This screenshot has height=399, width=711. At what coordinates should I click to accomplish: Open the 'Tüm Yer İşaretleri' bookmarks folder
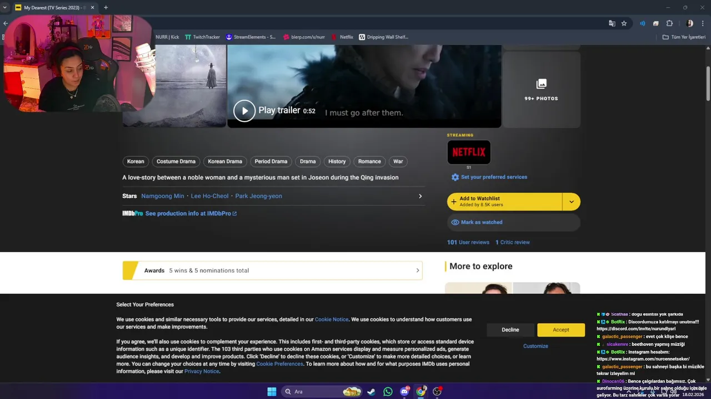pos(684,37)
